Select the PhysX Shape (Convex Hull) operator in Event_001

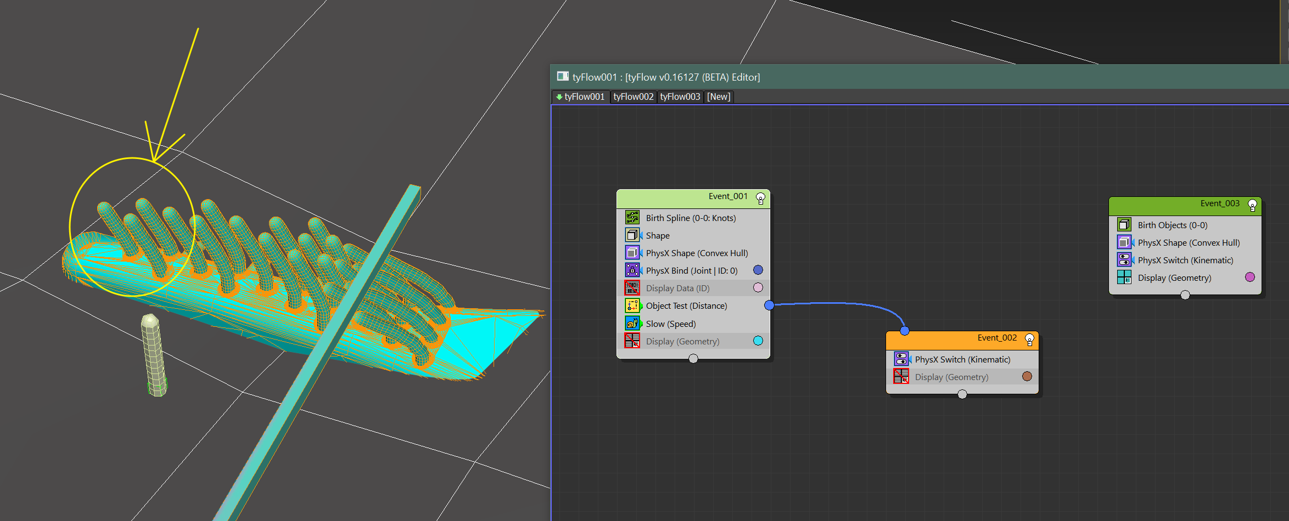(x=697, y=253)
